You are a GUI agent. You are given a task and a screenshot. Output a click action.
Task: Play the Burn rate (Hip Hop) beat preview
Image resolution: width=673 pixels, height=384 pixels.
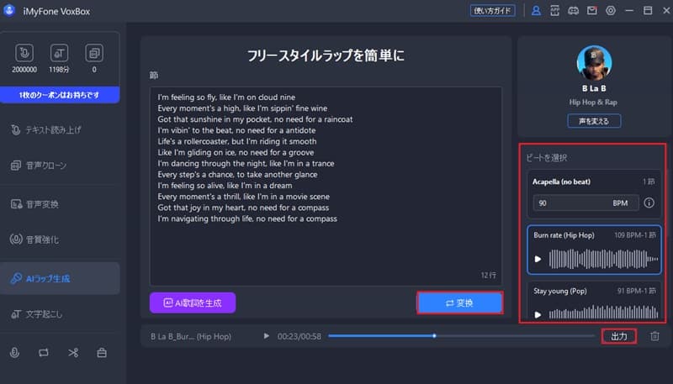click(538, 259)
